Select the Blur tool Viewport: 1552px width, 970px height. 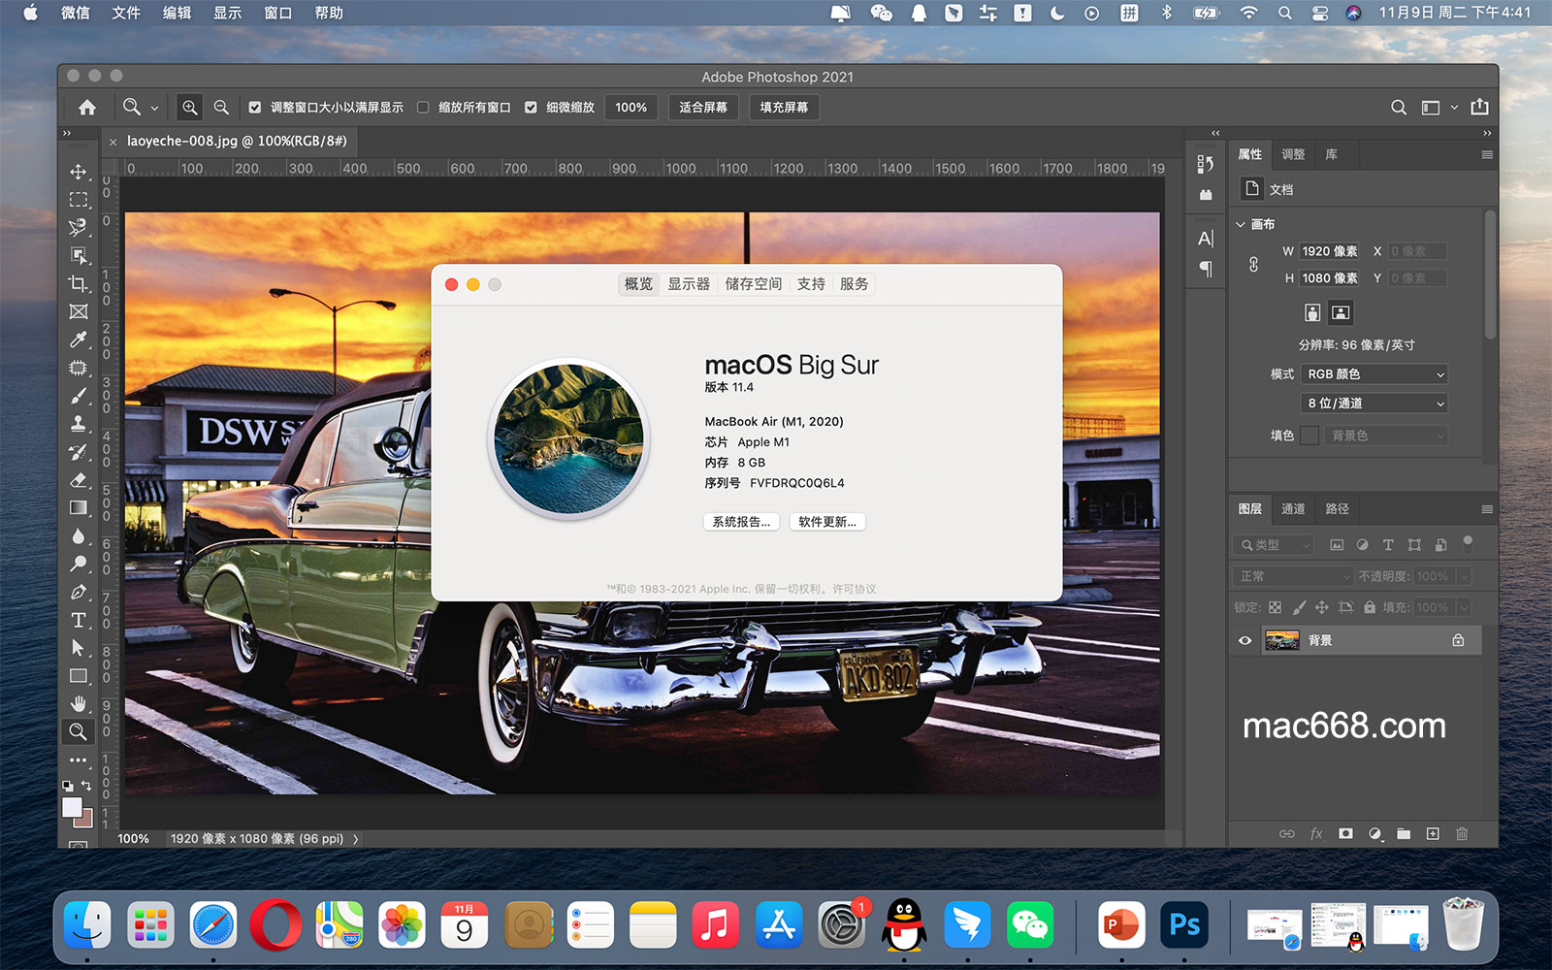(79, 536)
